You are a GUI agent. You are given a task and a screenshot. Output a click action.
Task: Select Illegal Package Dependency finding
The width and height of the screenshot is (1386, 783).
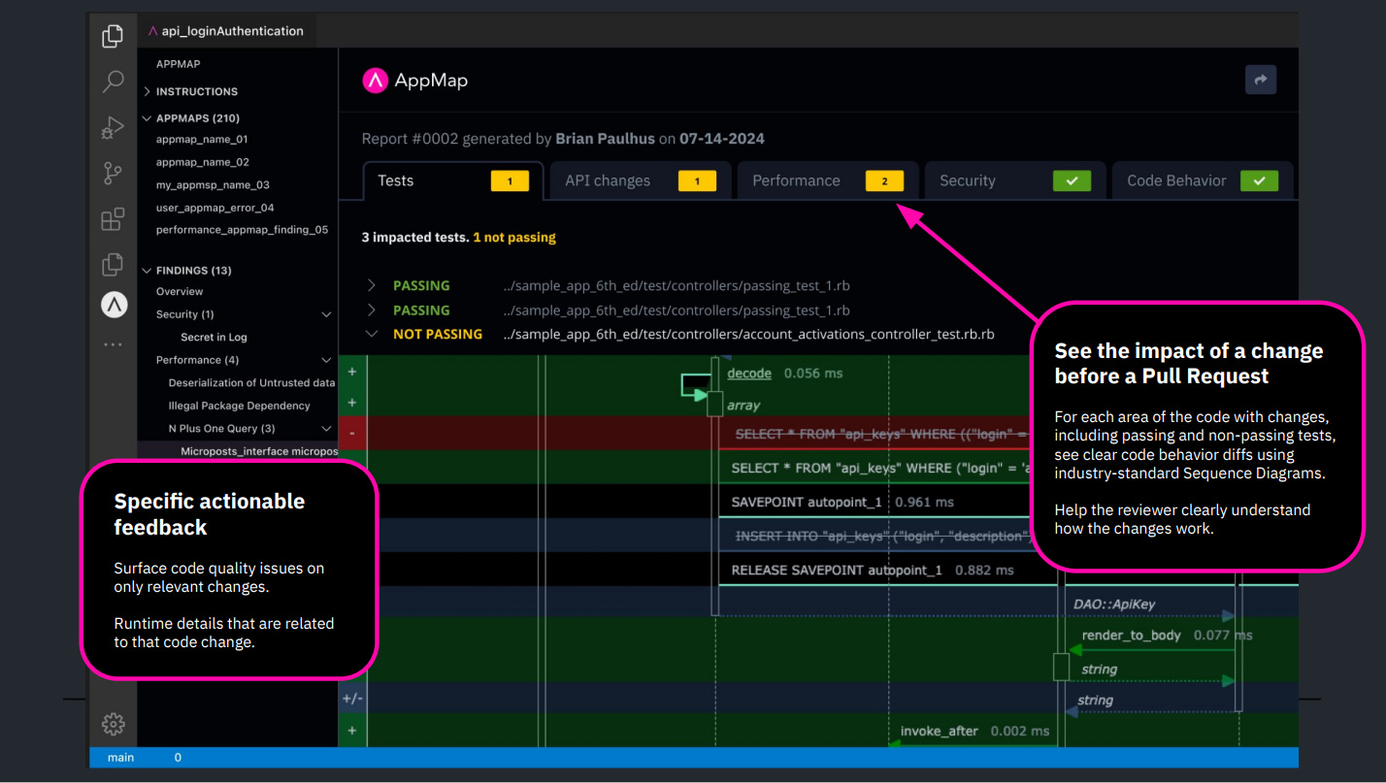point(239,406)
